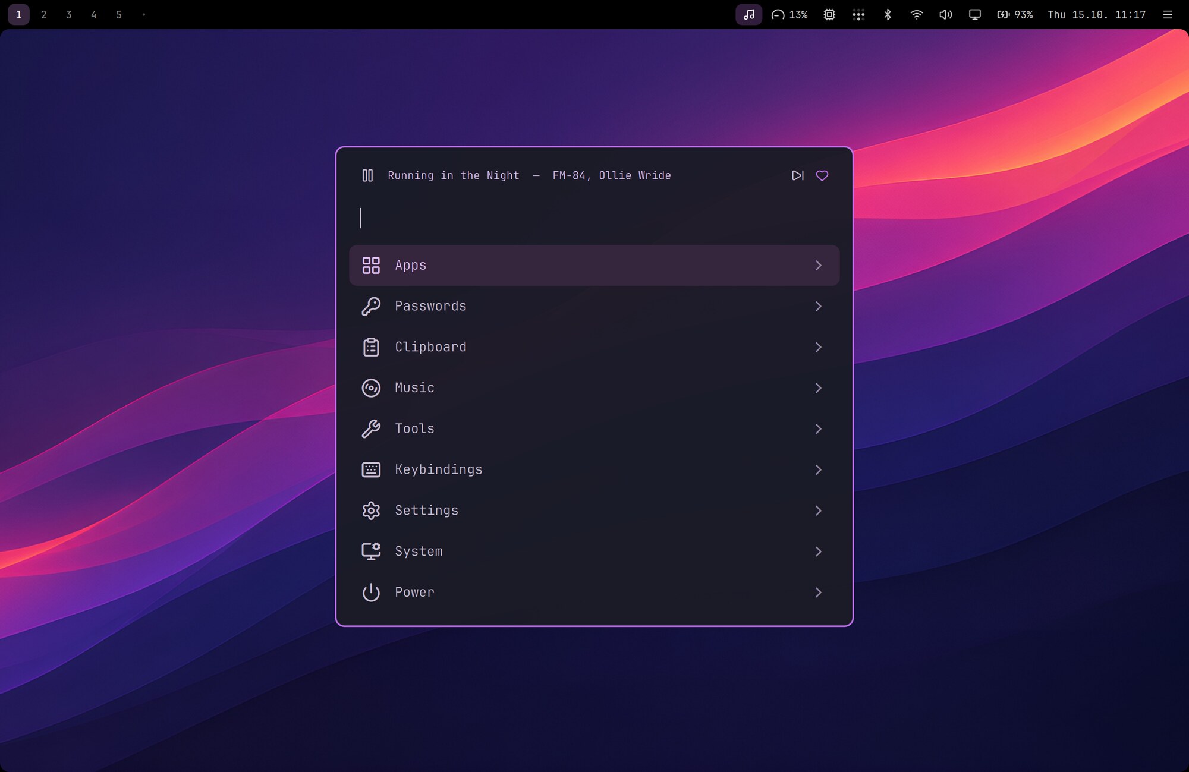Select the Passwords menu label

tap(431, 306)
